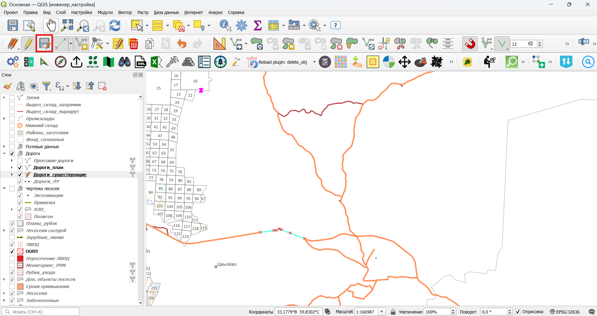Click the split features scissors icon
This screenshot has width=597, height=316.
coord(400,44)
